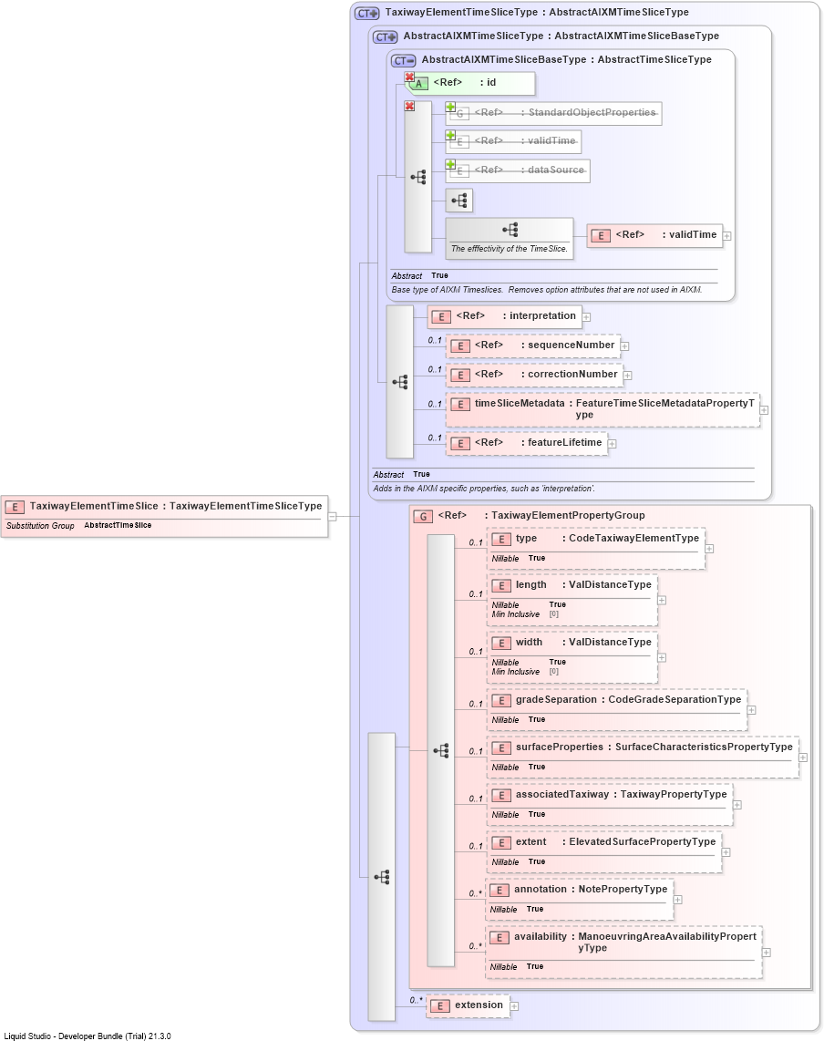Click the E icon of correctionNumber
Image resolution: width=824 pixels, height=1041 pixels.
[460, 376]
